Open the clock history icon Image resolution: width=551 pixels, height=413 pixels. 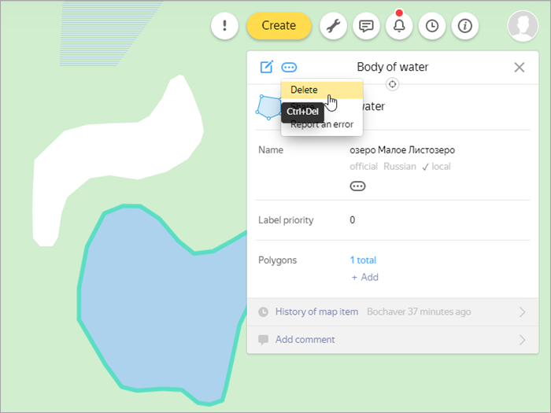[432, 26]
